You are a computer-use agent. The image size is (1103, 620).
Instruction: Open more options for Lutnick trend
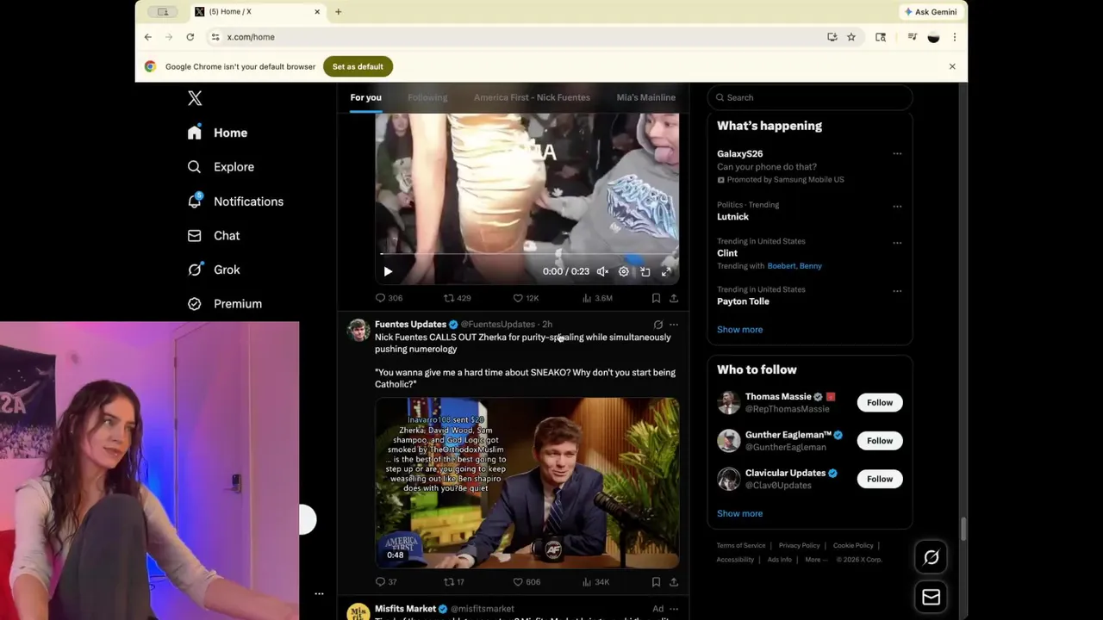[x=897, y=207]
